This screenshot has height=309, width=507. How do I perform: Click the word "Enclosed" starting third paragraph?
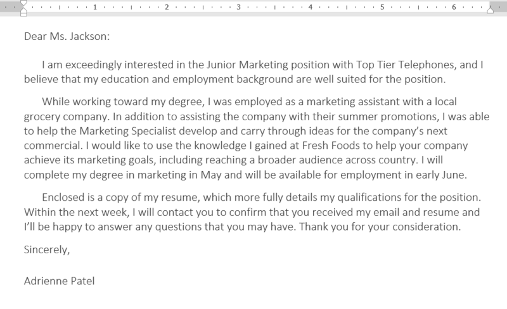coord(63,197)
